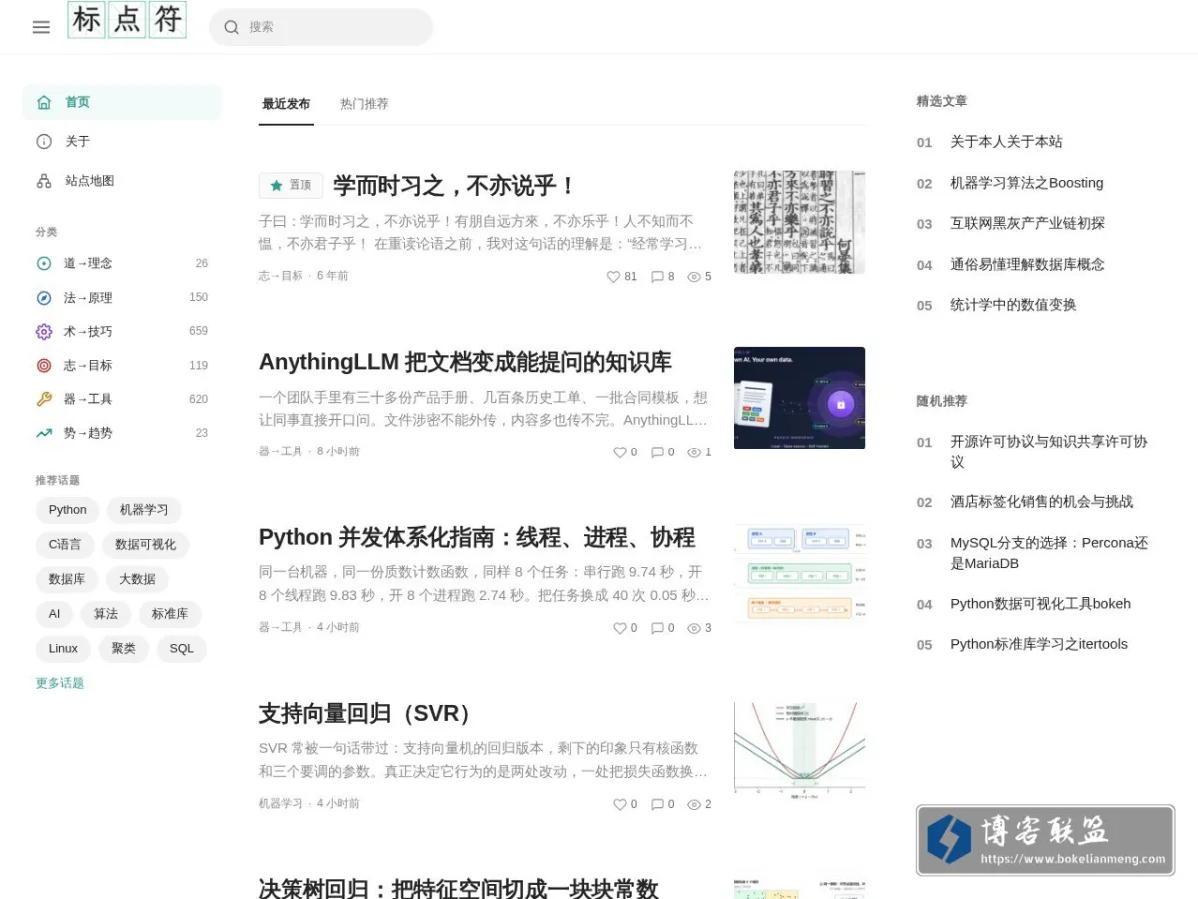Open random pick 酒店标签化销售的机会与挑战
Image resolution: width=1198 pixels, height=899 pixels.
(x=1042, y=502)
